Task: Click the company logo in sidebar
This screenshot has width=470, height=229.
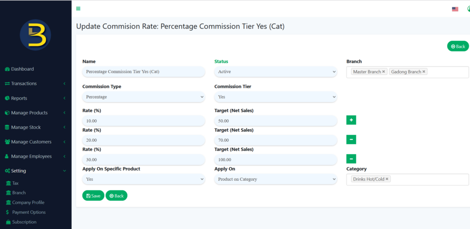Action: pyautogui.click(x=35, y=35)
